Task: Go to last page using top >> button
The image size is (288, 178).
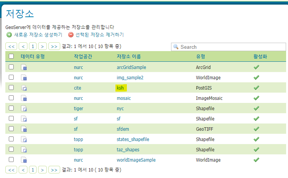Action: tap(54, 46)
